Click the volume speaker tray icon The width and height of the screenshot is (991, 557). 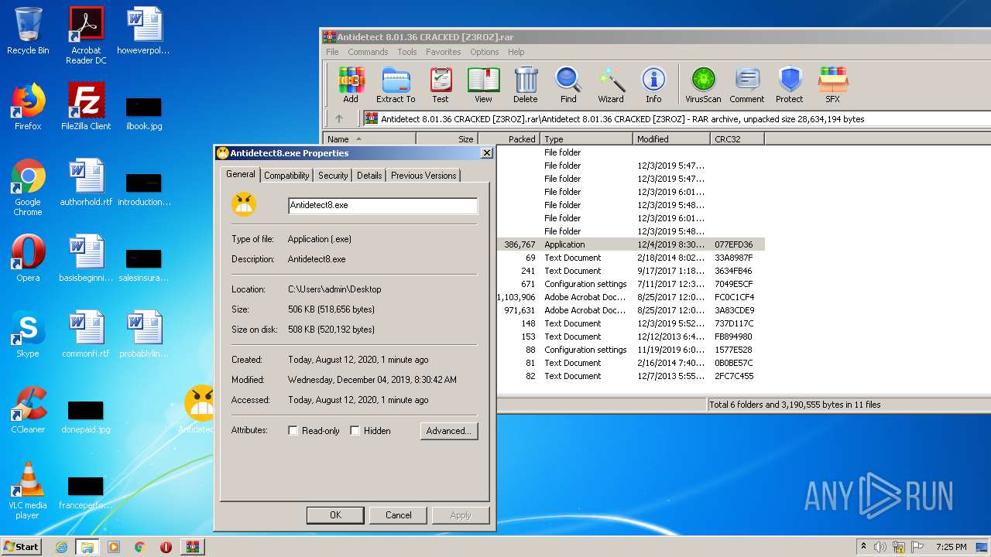pos(880,547)
